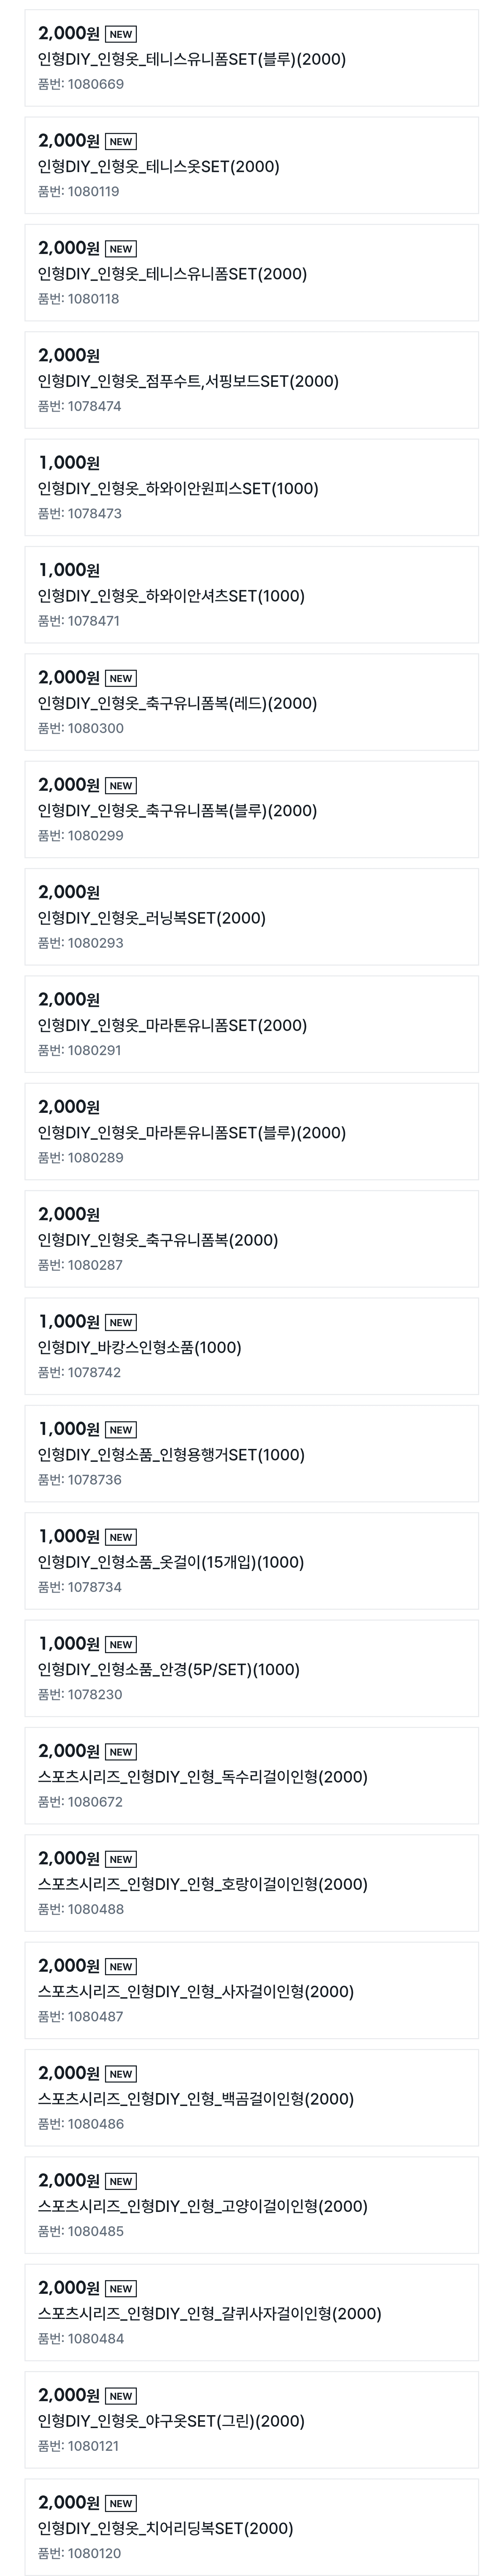The width and height of the screenshot is (504, 2576).
Task: Open the 하와이안셔츠SET(1000) item
Action: point(251,594)
